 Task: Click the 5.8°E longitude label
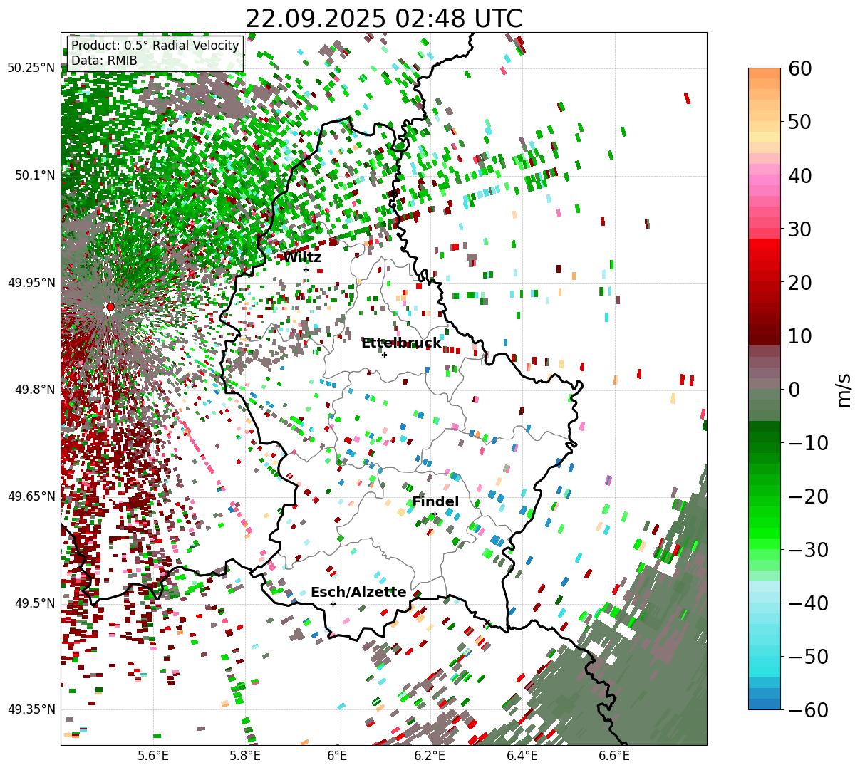pos(244,756)
